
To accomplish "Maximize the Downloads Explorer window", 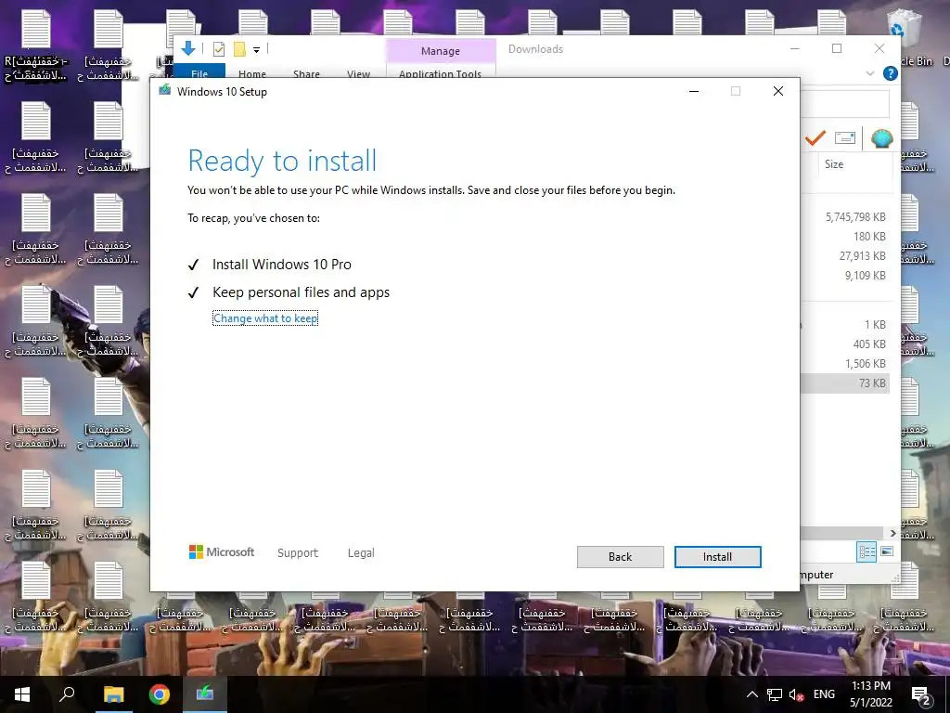I will click(x=837, y=48).
